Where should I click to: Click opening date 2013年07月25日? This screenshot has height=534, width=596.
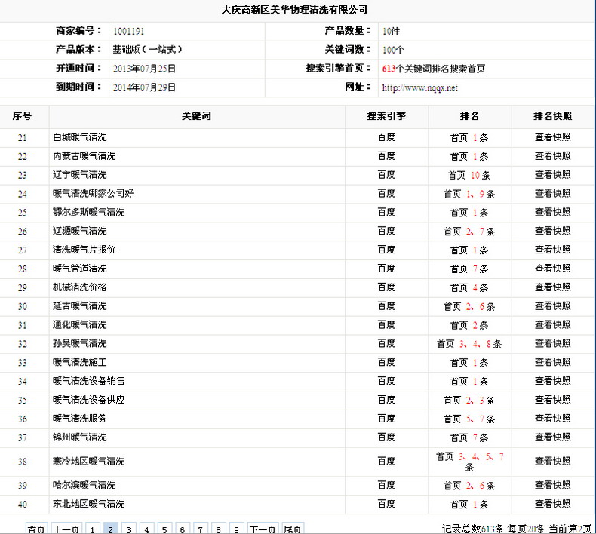pos(144,69)
